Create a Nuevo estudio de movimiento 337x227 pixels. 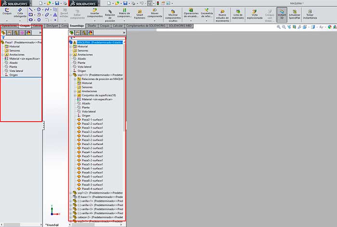pyautogui.click(x=222, y=16)
